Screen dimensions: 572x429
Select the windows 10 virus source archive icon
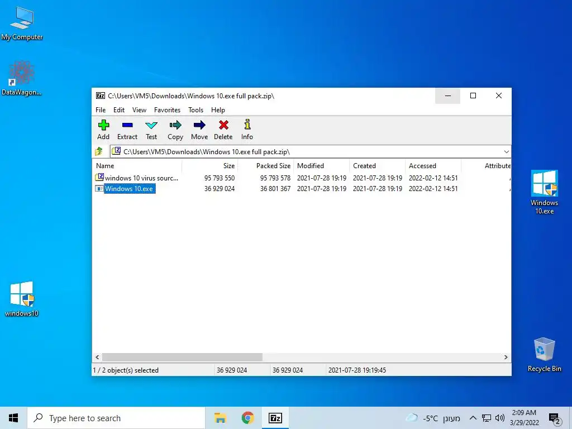point(99,178)
